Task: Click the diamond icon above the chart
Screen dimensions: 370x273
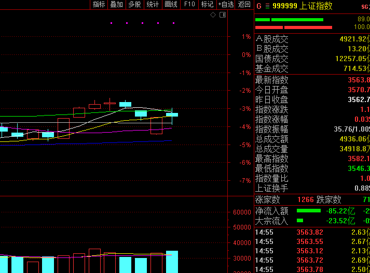Action: [x=213, y=15]
